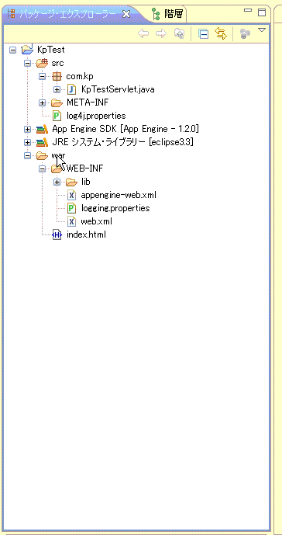The width and height of the screenshot is (282, 535).
Task: Collapse the KpTest project node
Action: click(x=12, y=50)
